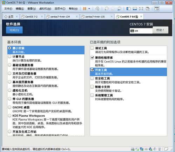Open the 选项卡(T) menu
Screen dimensions: 175x152
(60, 9)
